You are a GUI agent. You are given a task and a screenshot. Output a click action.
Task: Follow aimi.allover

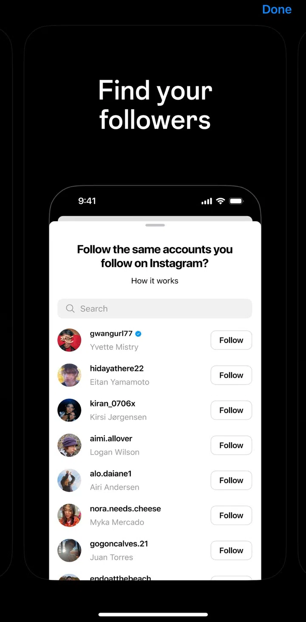tap(231, 445)
